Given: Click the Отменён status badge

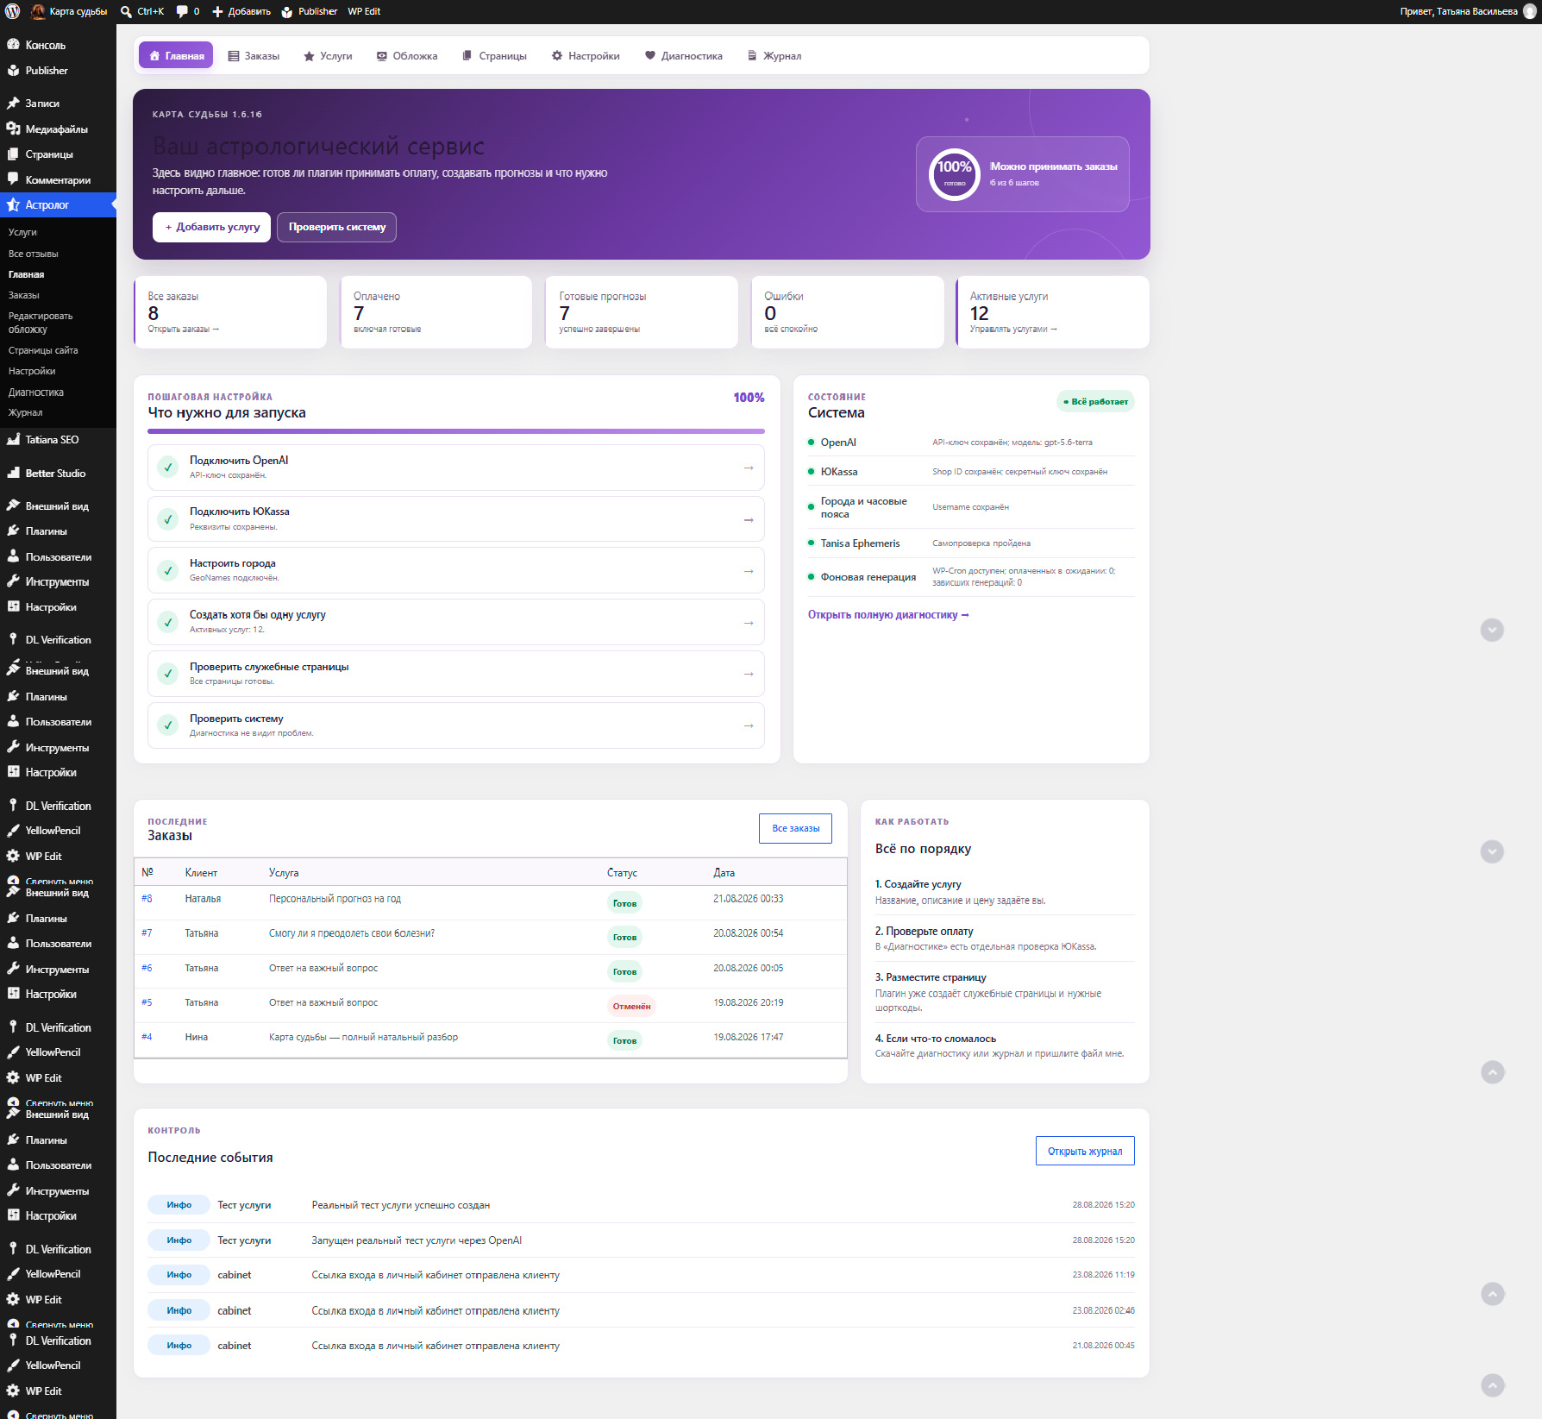Looking at the screenshot, I should [631, 1006].
